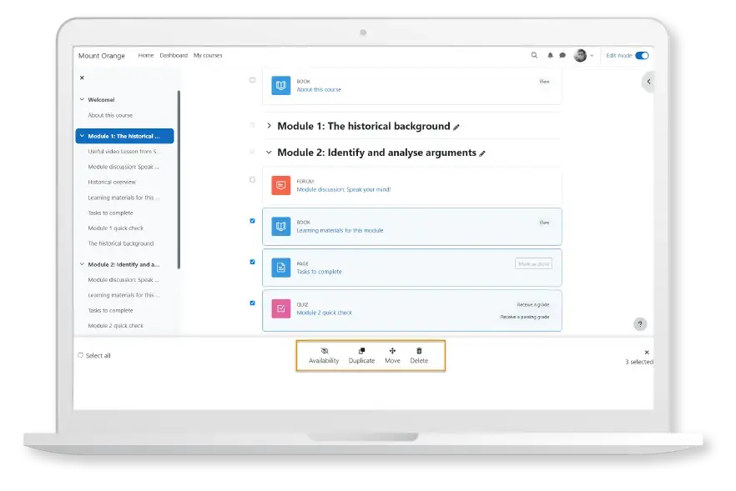Click Receive a grade condition text
Viewport: 736px width, 491px height.
coord(532,305)
